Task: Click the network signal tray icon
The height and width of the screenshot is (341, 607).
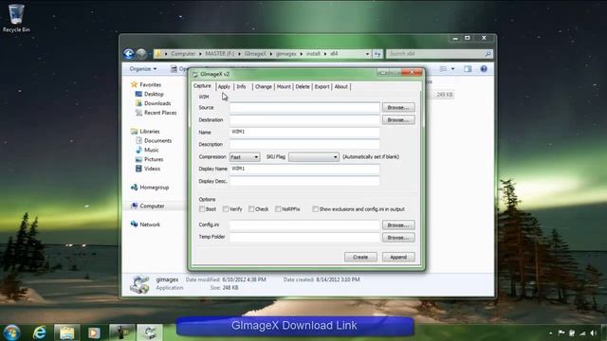Action: [582, 332]
